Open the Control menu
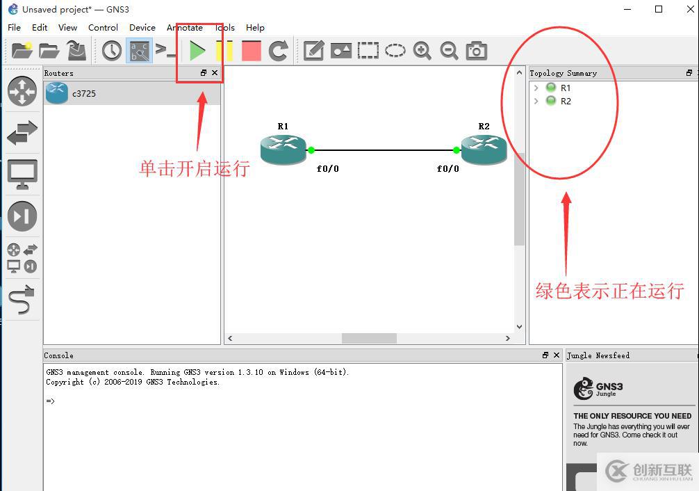This screenshot has width=699, height=491. coord(103,28)
